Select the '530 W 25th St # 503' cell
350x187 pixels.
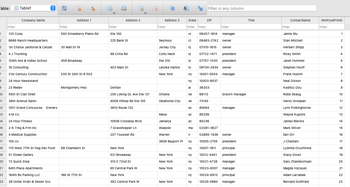point(84,74)
